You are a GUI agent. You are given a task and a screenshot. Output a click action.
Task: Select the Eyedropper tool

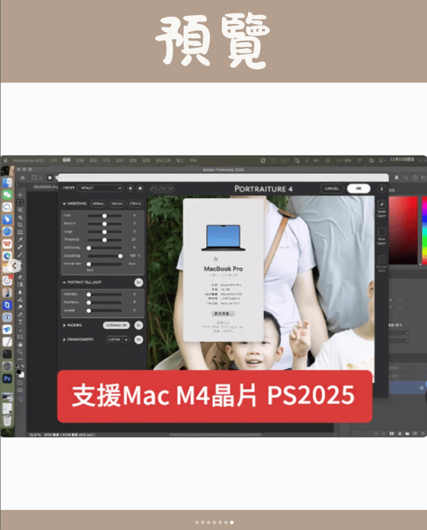pyautogui.click(x=20, y=239)
